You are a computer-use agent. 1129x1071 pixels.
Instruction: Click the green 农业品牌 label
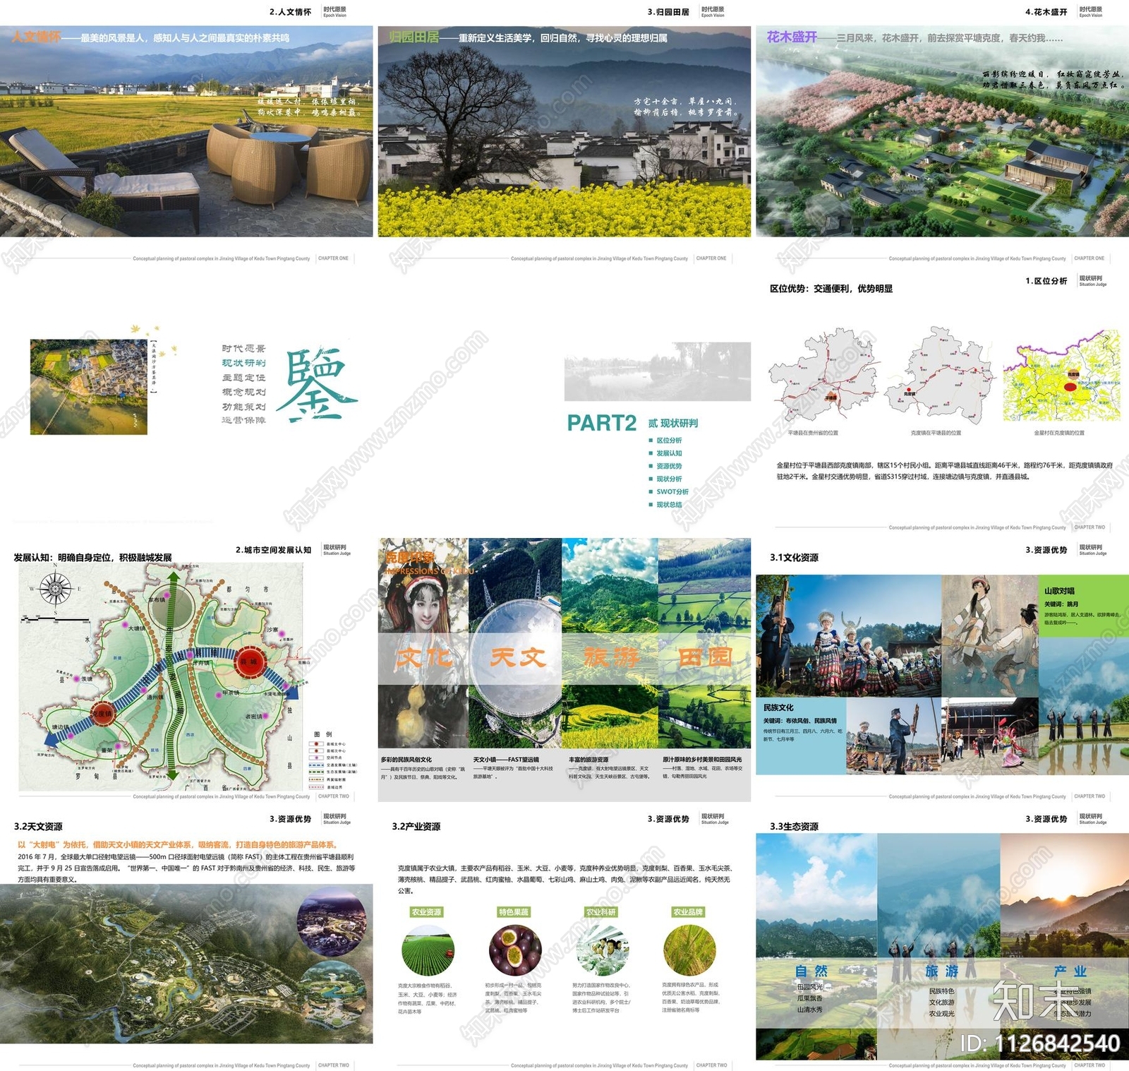[x=688, y=912]
